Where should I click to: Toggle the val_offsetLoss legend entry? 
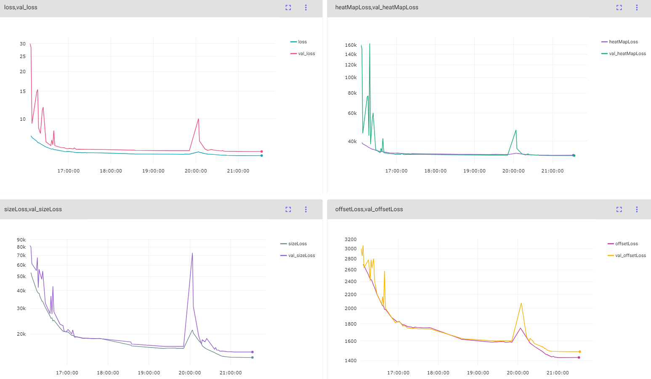(x=627, y=256)
